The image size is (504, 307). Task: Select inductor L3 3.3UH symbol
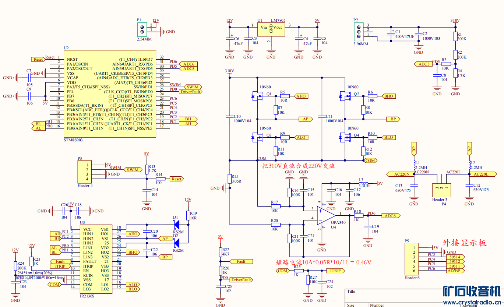364,183
